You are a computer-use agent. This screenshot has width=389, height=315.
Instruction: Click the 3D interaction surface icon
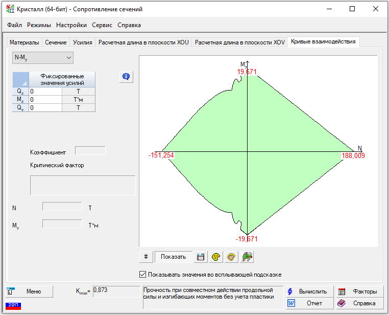(247, 257)
